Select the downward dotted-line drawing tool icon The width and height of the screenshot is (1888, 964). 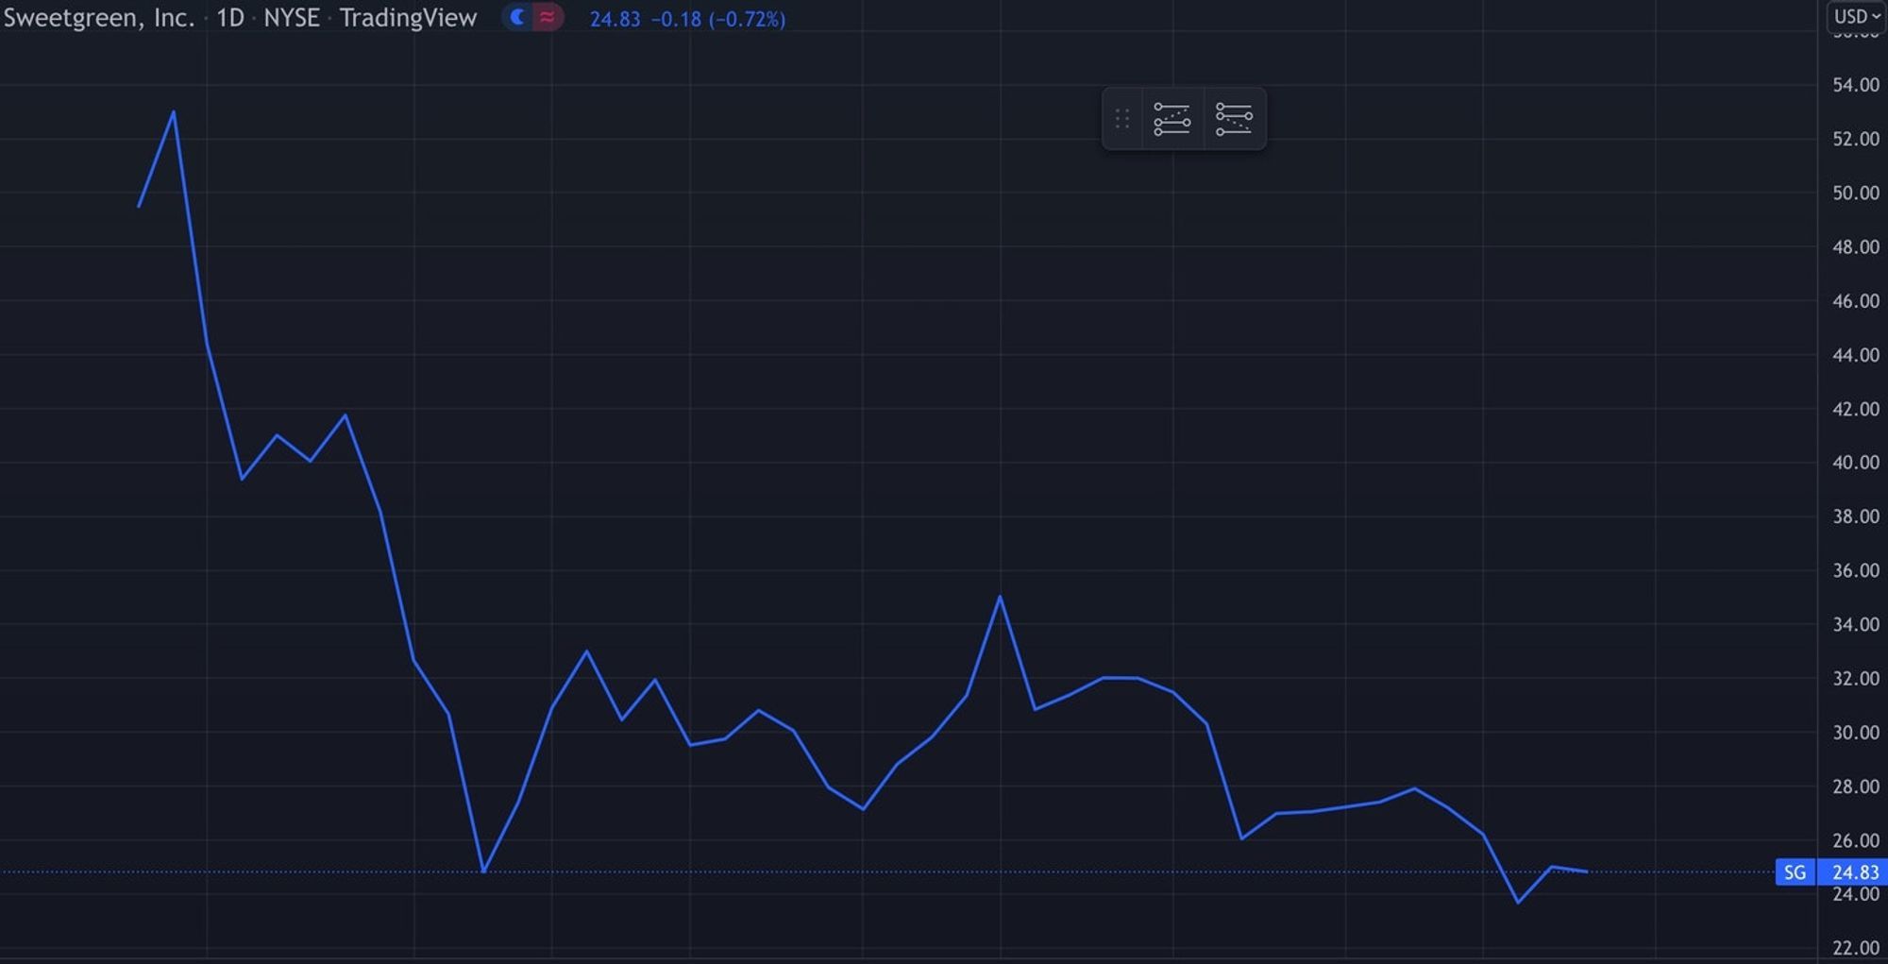coord(1234,119)
